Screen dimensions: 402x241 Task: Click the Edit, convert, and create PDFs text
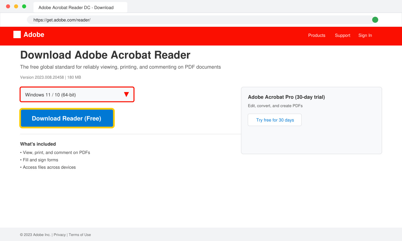275,106
